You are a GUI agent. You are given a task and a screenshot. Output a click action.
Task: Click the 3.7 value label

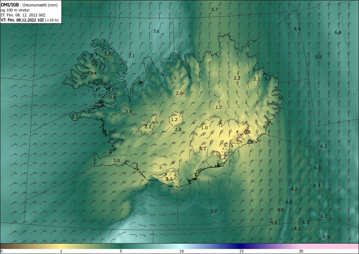coord(214,10)
